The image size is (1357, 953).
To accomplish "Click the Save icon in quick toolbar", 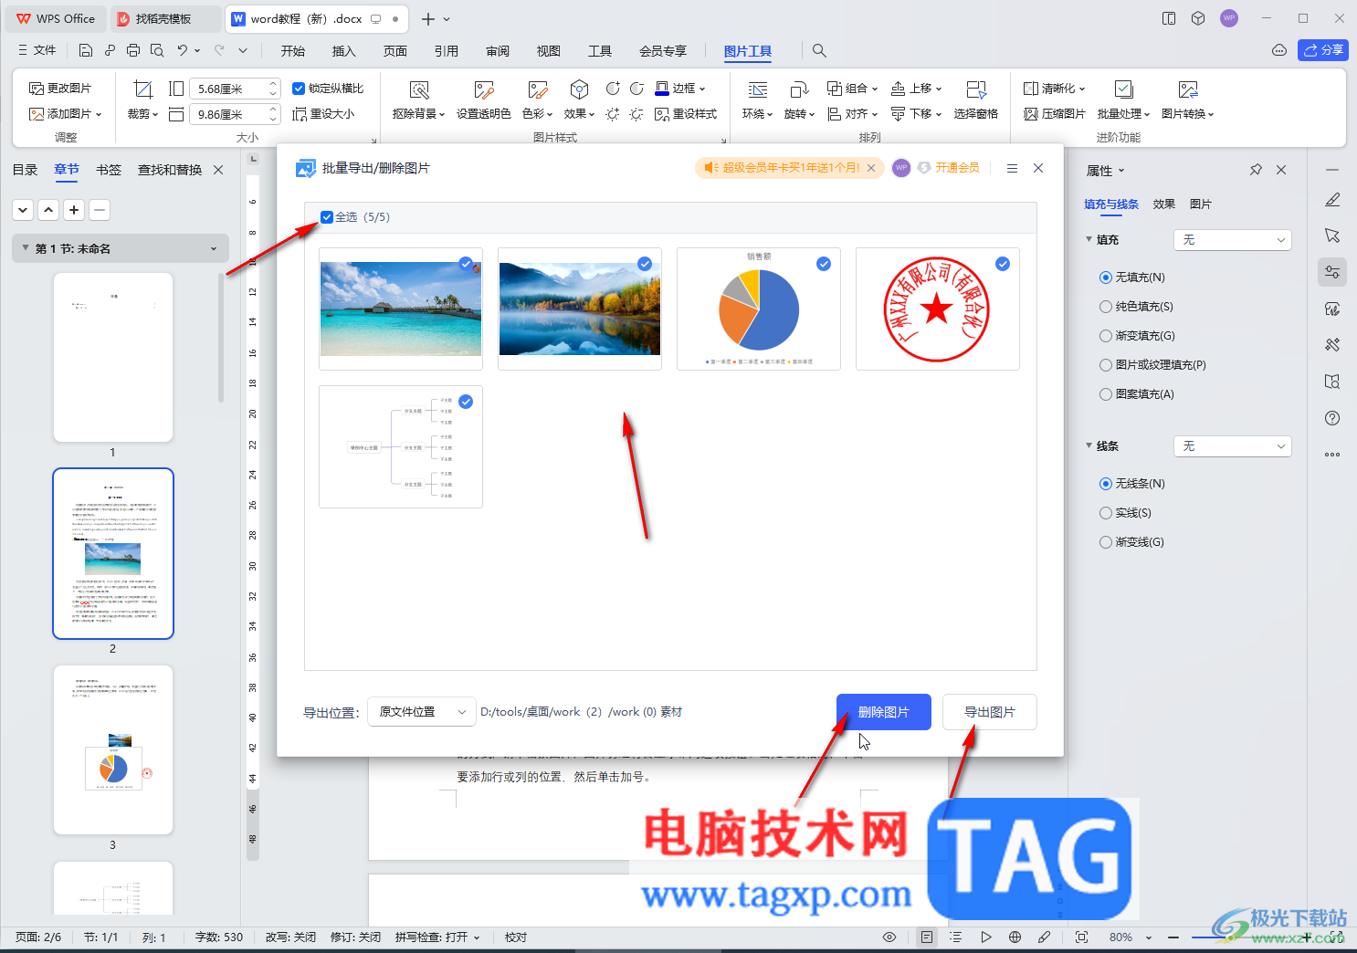I will point(85,50).
